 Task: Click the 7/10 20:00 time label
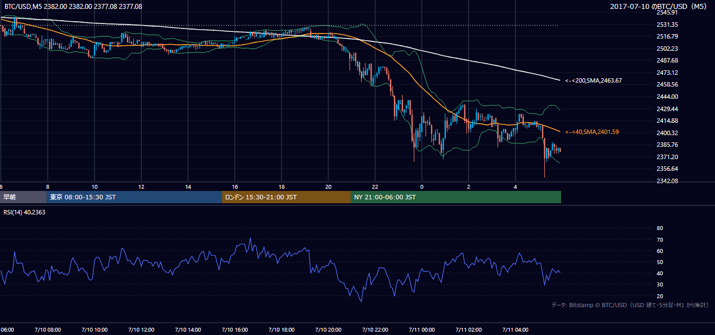(328, 330)
